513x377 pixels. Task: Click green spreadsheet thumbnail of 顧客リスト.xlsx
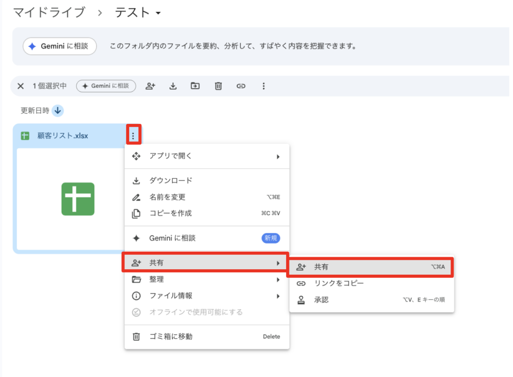tap(78, 199)
